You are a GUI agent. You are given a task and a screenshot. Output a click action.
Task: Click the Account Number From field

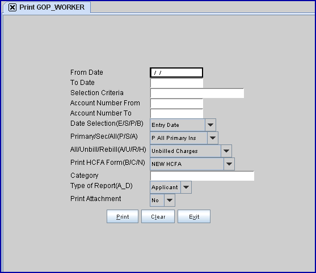click(x=176, y=103)
